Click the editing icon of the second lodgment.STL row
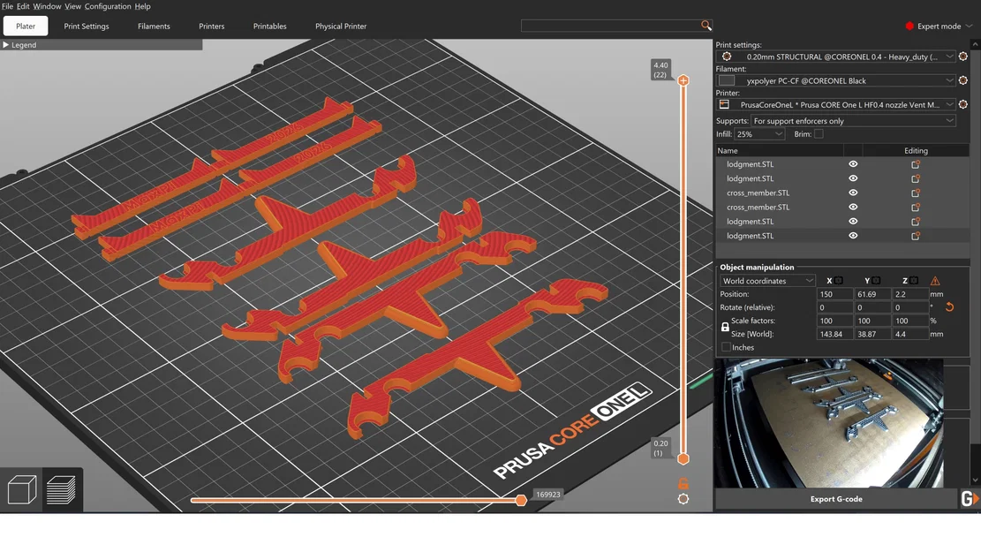This screenshot has height=552, width=981. point(916,179)
